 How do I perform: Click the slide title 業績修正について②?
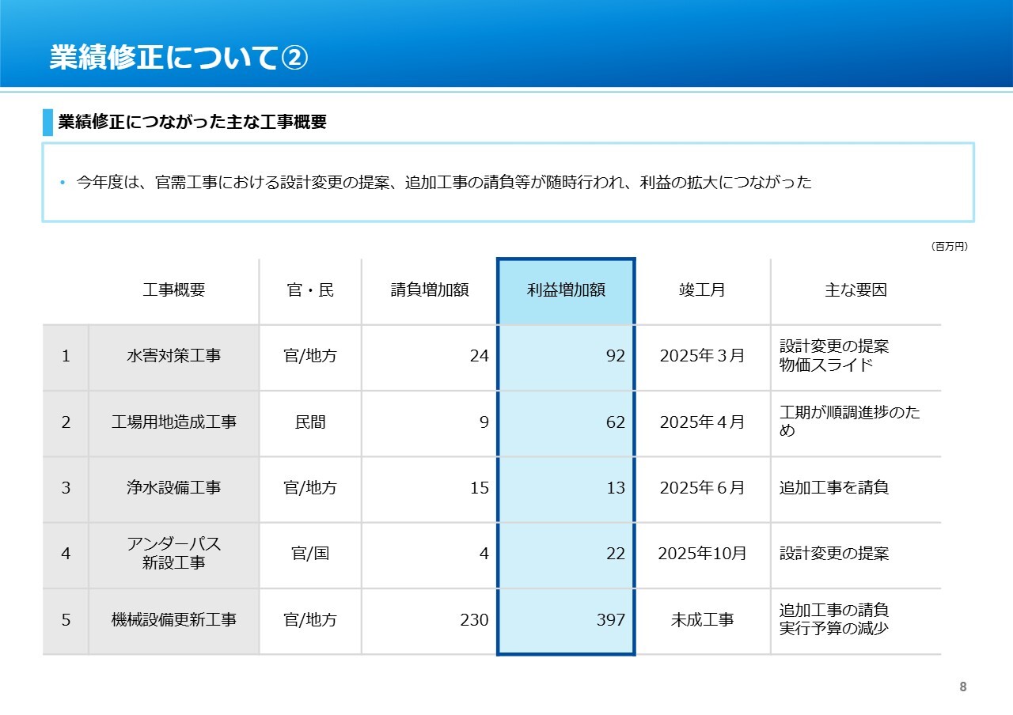[x=178, y=58]
